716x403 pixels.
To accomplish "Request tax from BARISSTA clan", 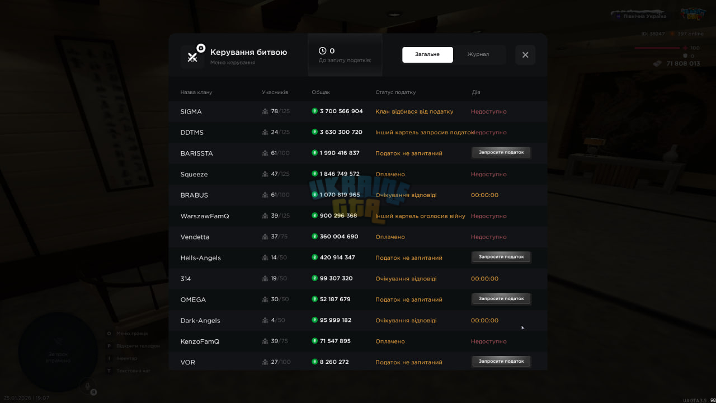I will 501,152.
